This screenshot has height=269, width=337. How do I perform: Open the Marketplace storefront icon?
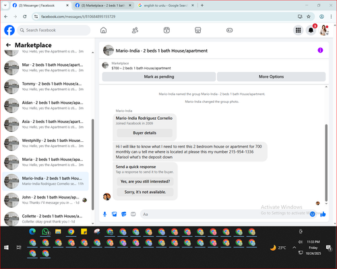pyautogui.click(x=198, y=30)
